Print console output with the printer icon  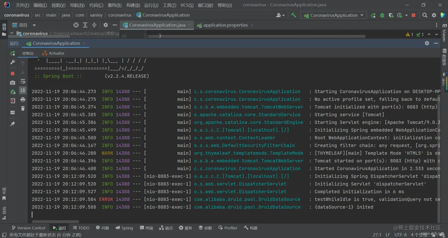tap(23, 100)
